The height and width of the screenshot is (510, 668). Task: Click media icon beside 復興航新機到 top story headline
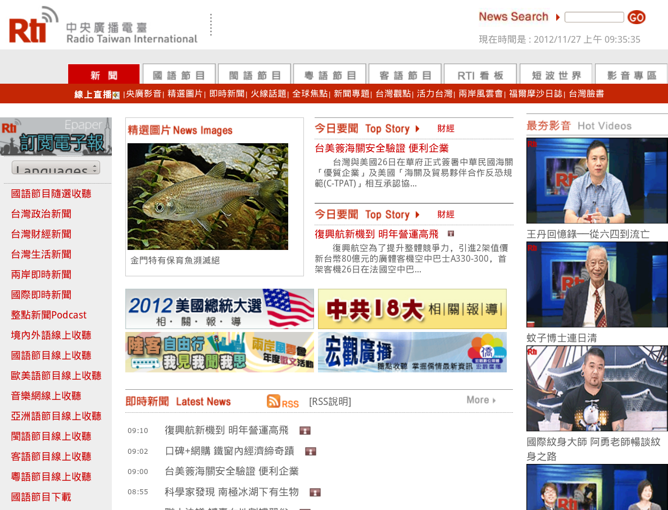451,234
